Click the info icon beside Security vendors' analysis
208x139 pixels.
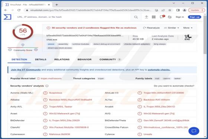point(47,86)
